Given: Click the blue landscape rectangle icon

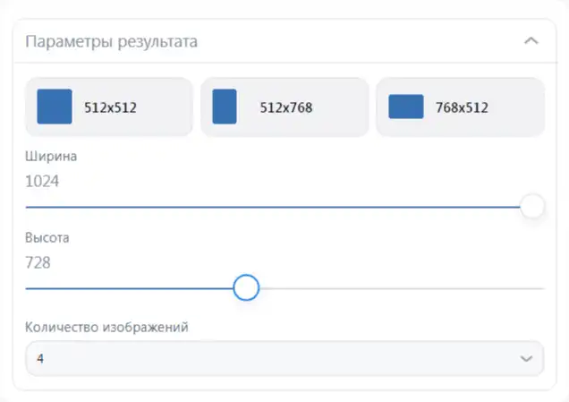Looking at the screenshot, I should point(405,107).
